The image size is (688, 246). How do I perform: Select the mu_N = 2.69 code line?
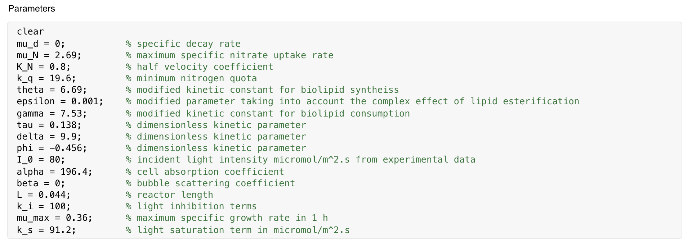tap(49, 55)
